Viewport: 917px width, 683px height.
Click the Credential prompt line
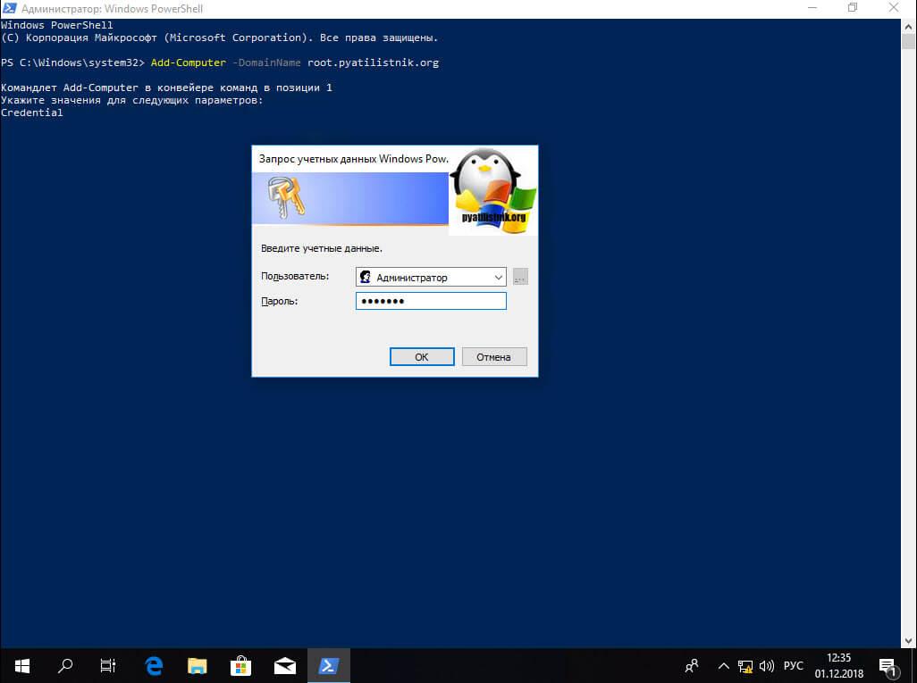(x=31, y=112)
